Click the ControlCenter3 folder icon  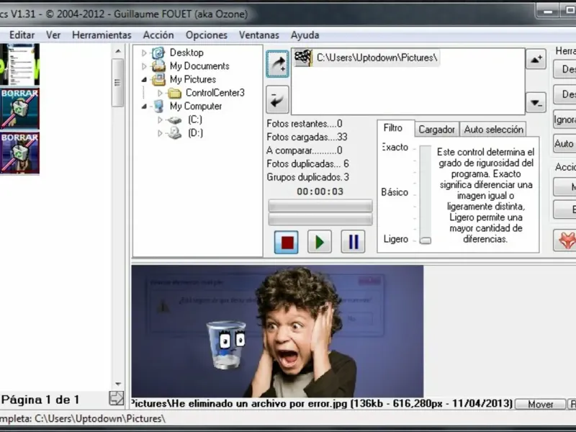174,93
